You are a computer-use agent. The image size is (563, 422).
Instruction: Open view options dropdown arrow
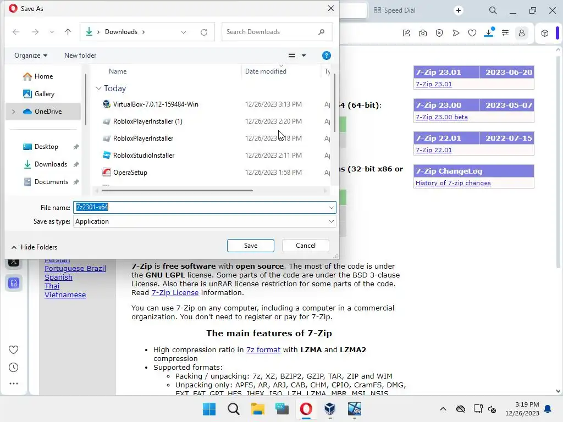303,55
